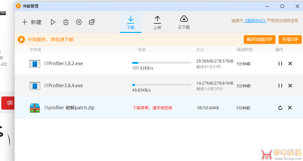The width and height of the screenshot is (303, 161).
Task: Switch to the 下载 download tab
Action: click(x=131, y=23)
